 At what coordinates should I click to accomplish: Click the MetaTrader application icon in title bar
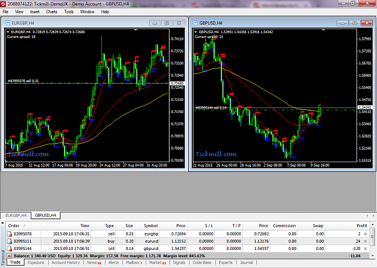coord(3,4)
